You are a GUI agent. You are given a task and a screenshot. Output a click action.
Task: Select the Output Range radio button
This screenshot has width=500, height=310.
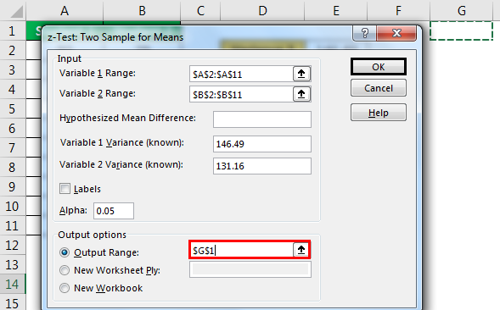tap(65, 252)
